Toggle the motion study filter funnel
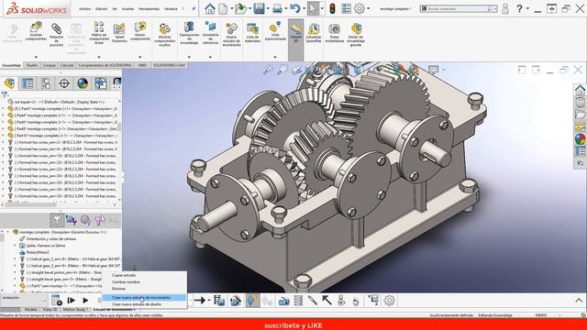587x330 pixels. click(57, 220)
